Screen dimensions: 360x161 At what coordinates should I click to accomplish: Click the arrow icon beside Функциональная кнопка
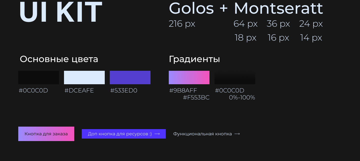(237, 134)
